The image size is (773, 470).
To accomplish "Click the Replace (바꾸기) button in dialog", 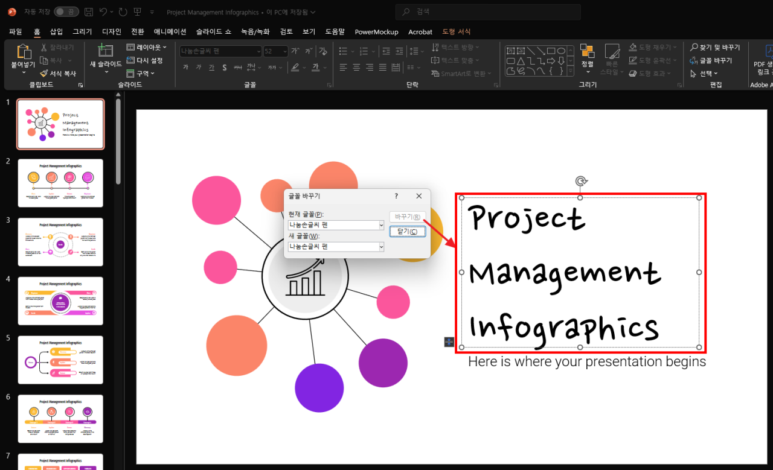I will 408,217.
